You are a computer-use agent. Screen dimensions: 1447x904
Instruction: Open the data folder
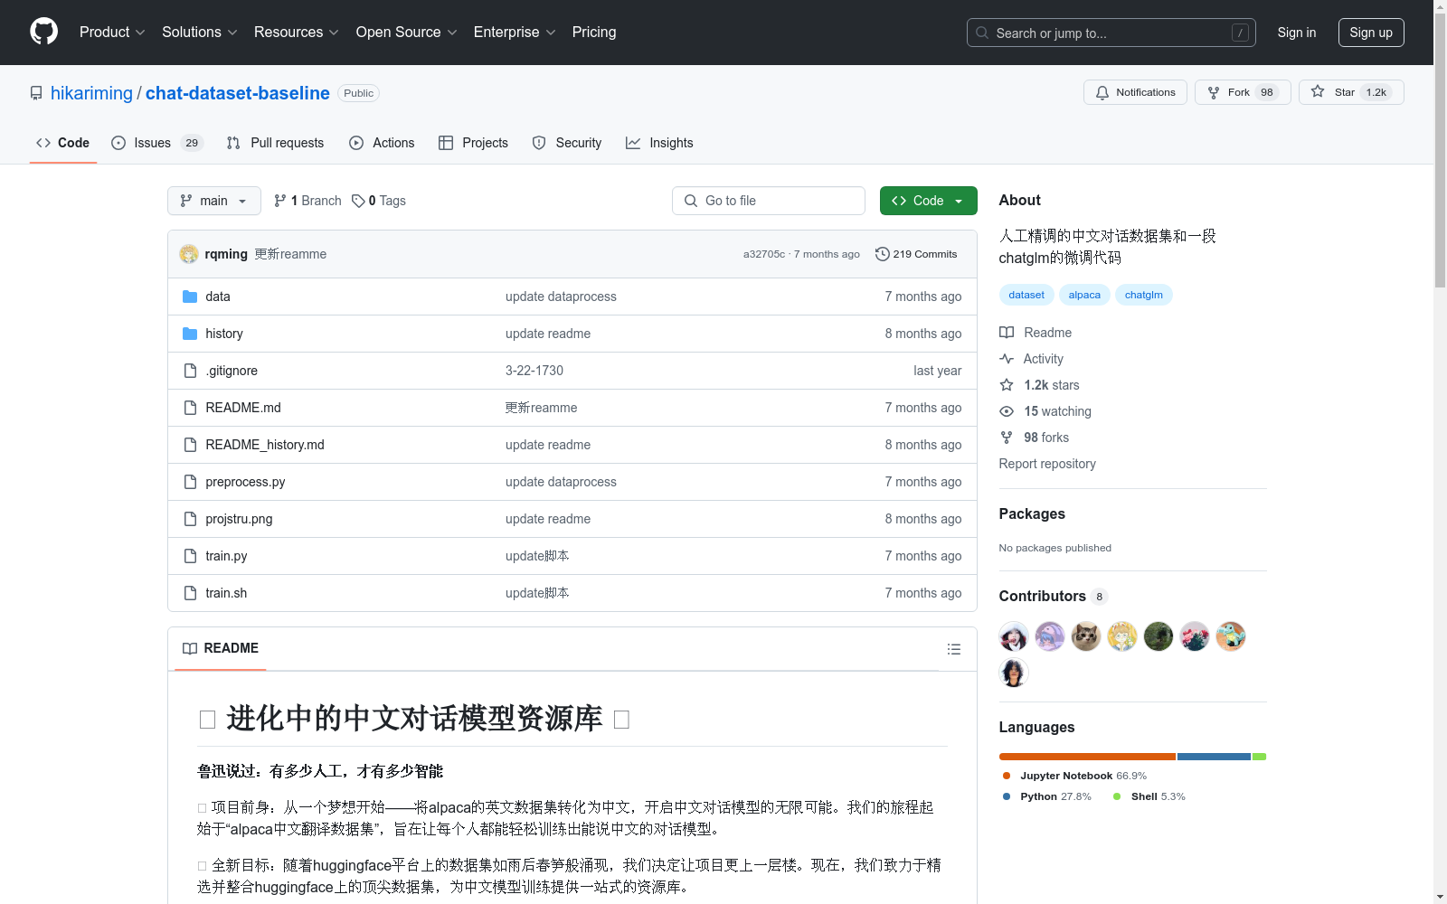point(217,297)
